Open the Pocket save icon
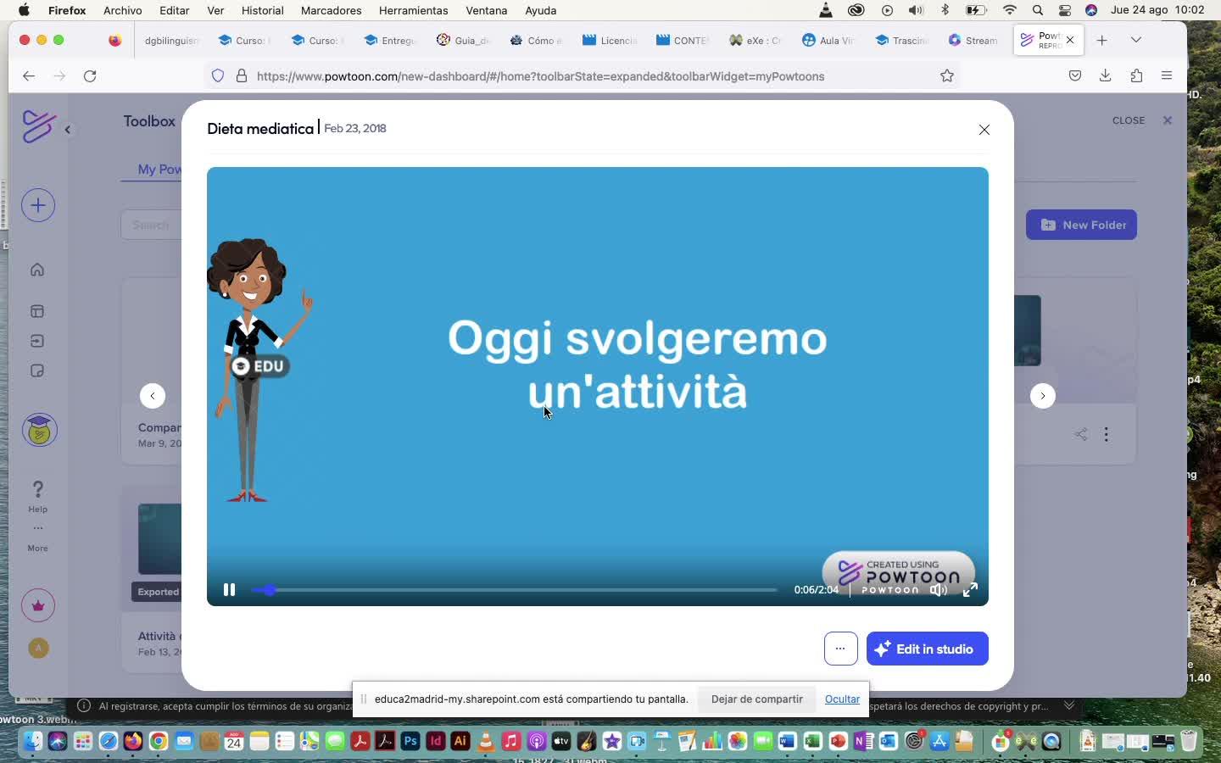 (x=1075, y=76)
